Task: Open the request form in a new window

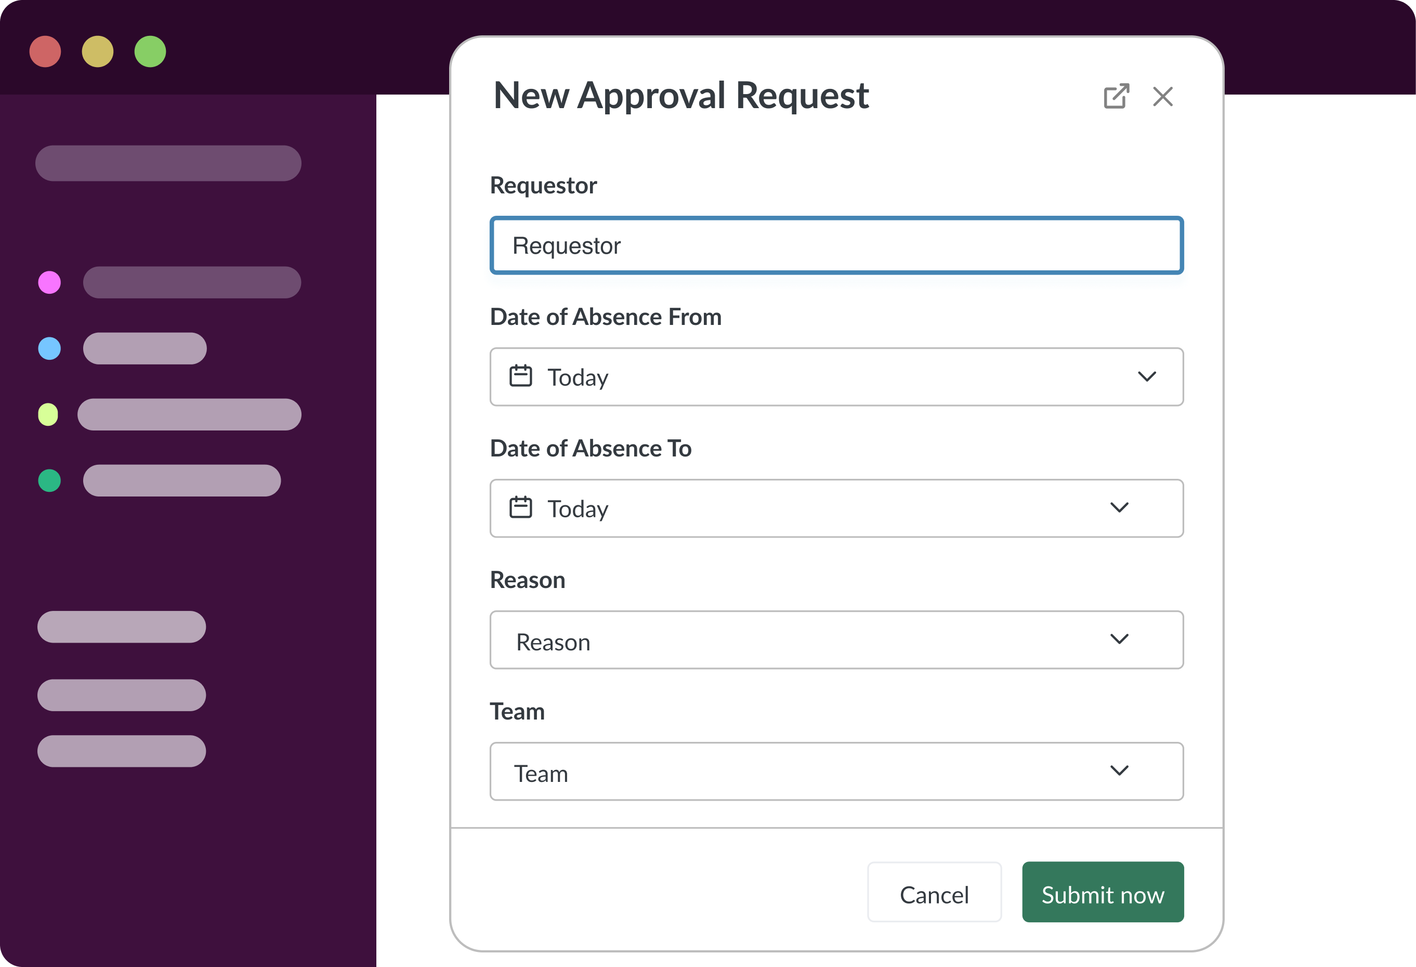Action: (x=1116, y=96)
